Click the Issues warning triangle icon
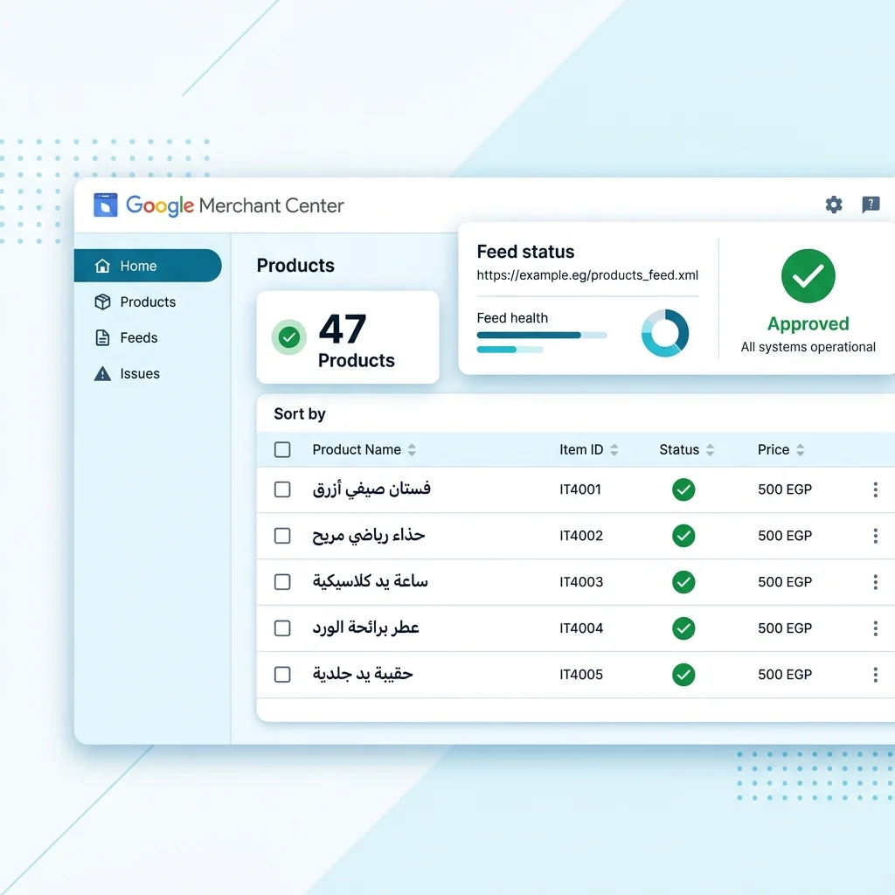Image resolution: width=895 pixels, height=895 pixels. (x=103, y=374)
